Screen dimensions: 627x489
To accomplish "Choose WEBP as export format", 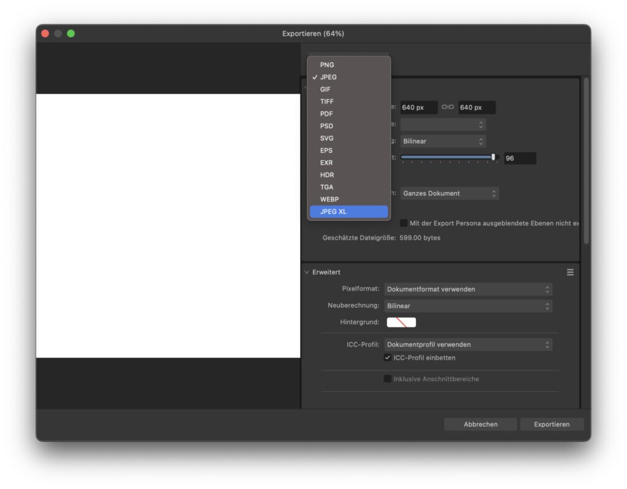I will click(x=329, y=199).
